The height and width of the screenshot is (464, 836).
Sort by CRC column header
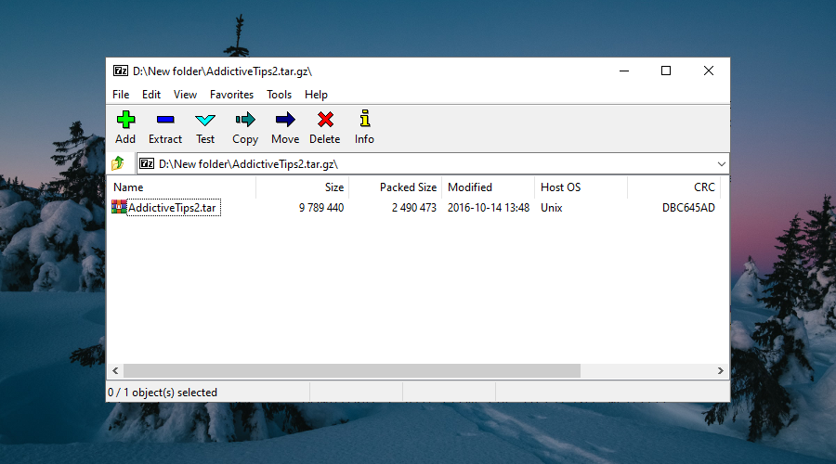point(673,187)
